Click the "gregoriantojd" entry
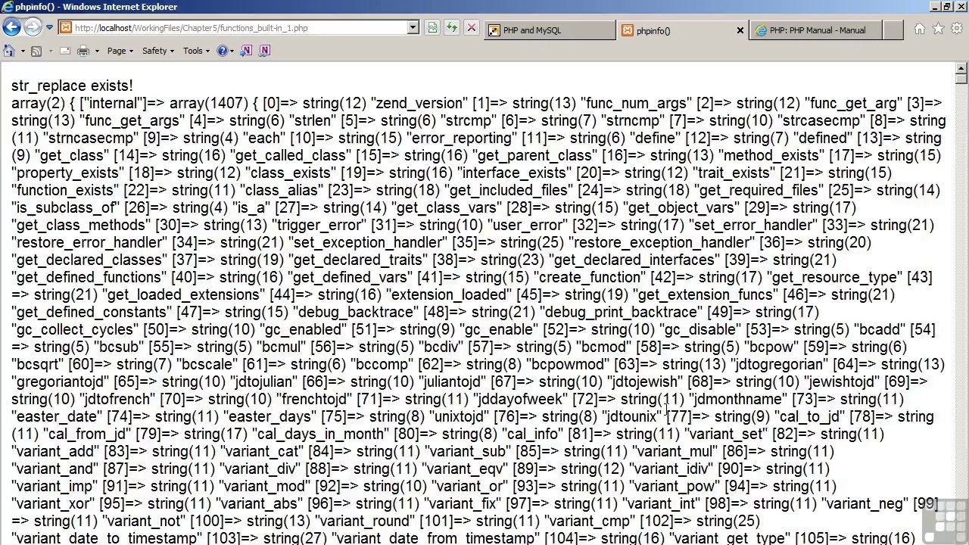Screen dimensions: 969x545 click(61, 381)
